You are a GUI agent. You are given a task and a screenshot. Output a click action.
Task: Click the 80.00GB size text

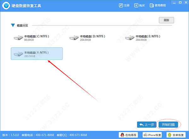(x=29, y=40)
